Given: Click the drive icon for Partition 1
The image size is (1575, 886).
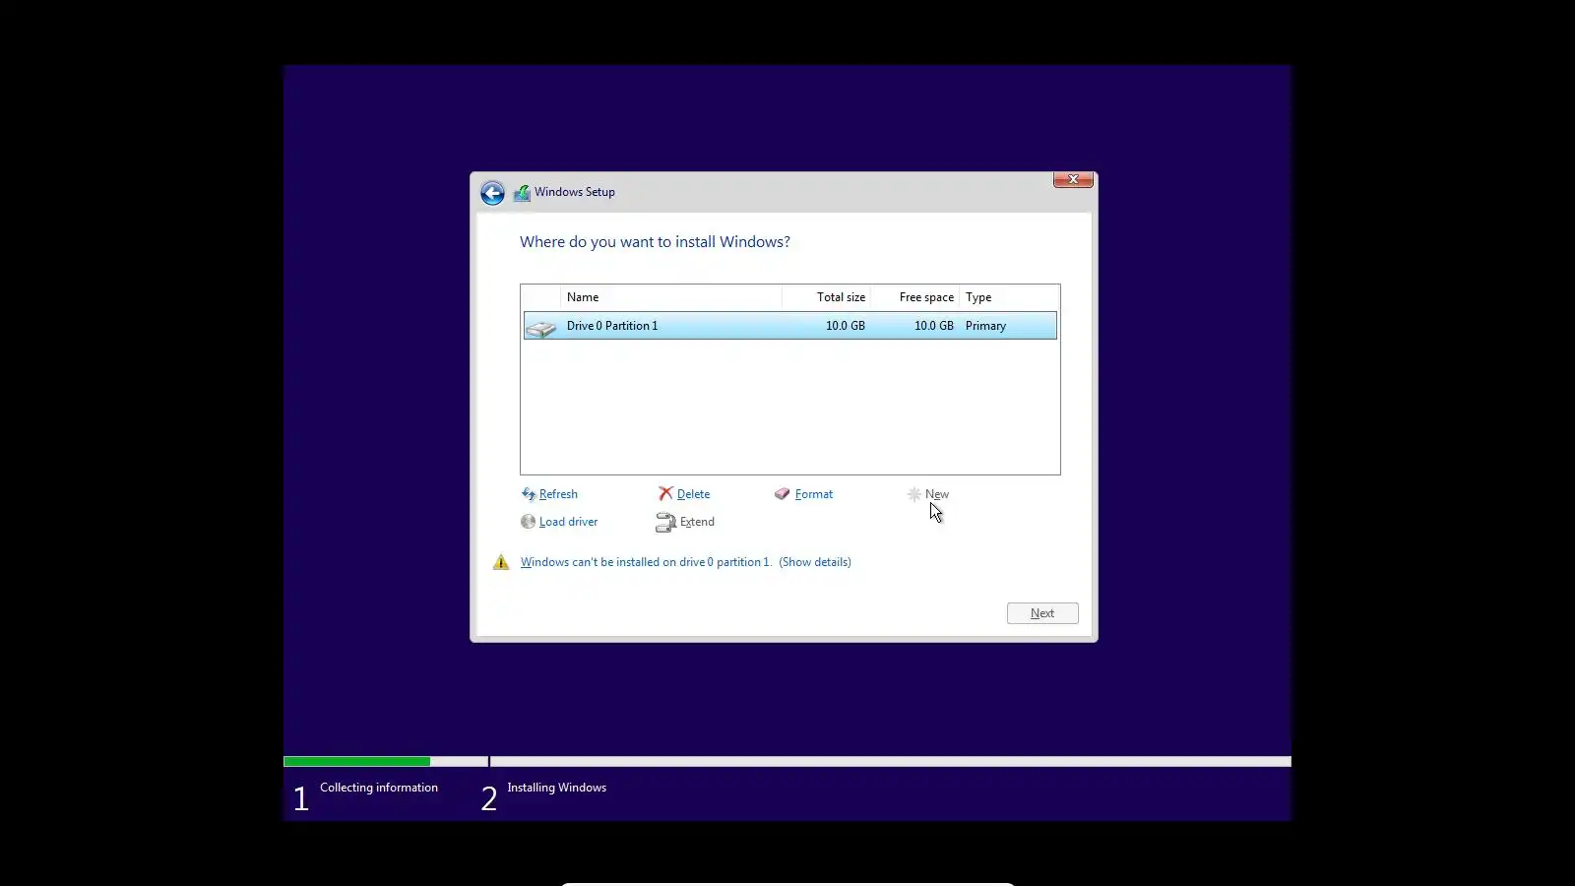Looking at the screenshot, I should tap(541, 327).
